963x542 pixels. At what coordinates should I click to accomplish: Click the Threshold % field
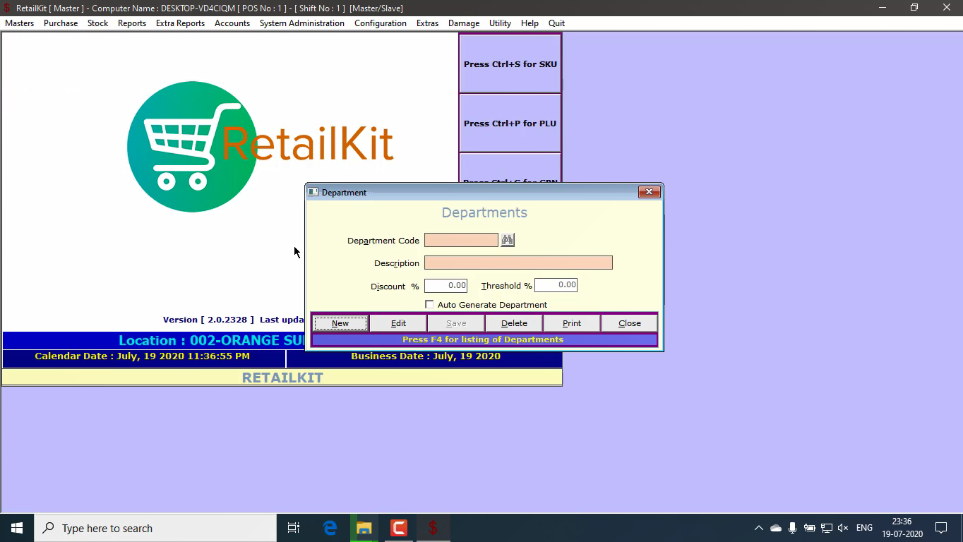[556, 285]
